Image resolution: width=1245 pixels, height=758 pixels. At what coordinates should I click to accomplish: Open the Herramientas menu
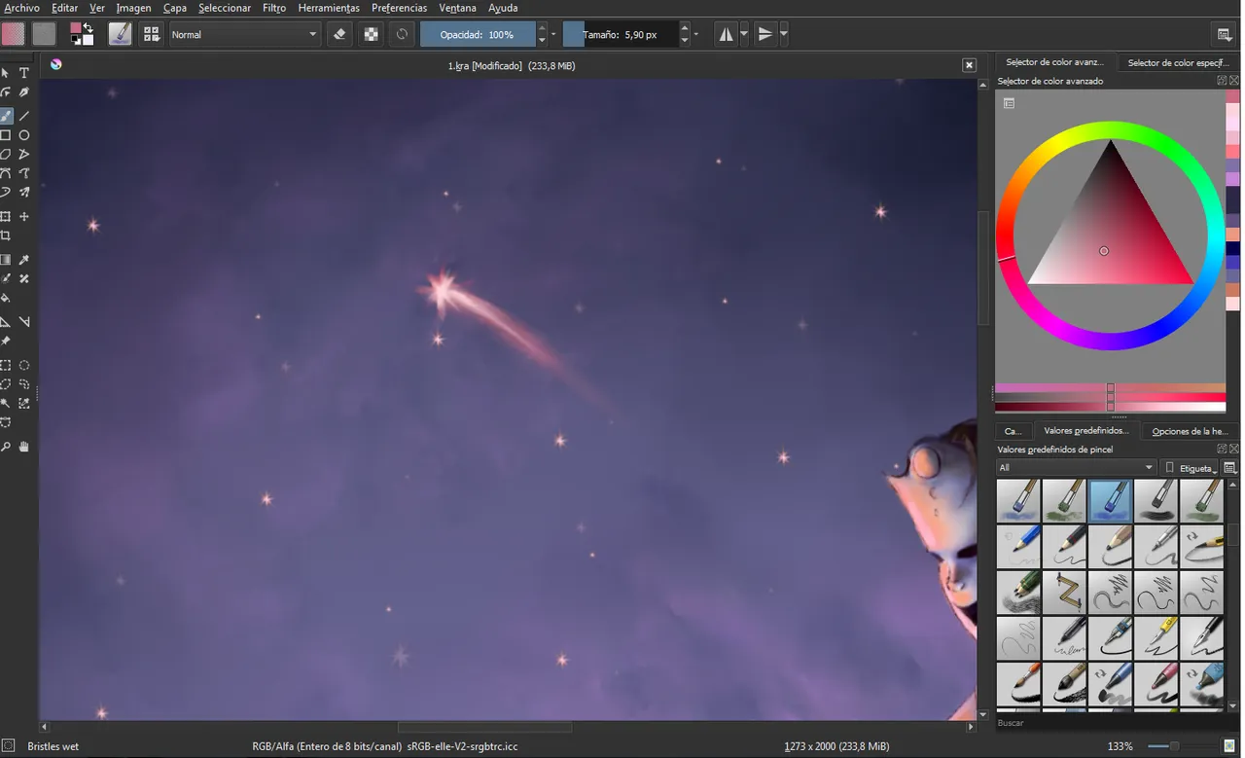tap(329, 8)
